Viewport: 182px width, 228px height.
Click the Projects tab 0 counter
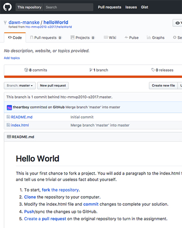pos(93,38)
